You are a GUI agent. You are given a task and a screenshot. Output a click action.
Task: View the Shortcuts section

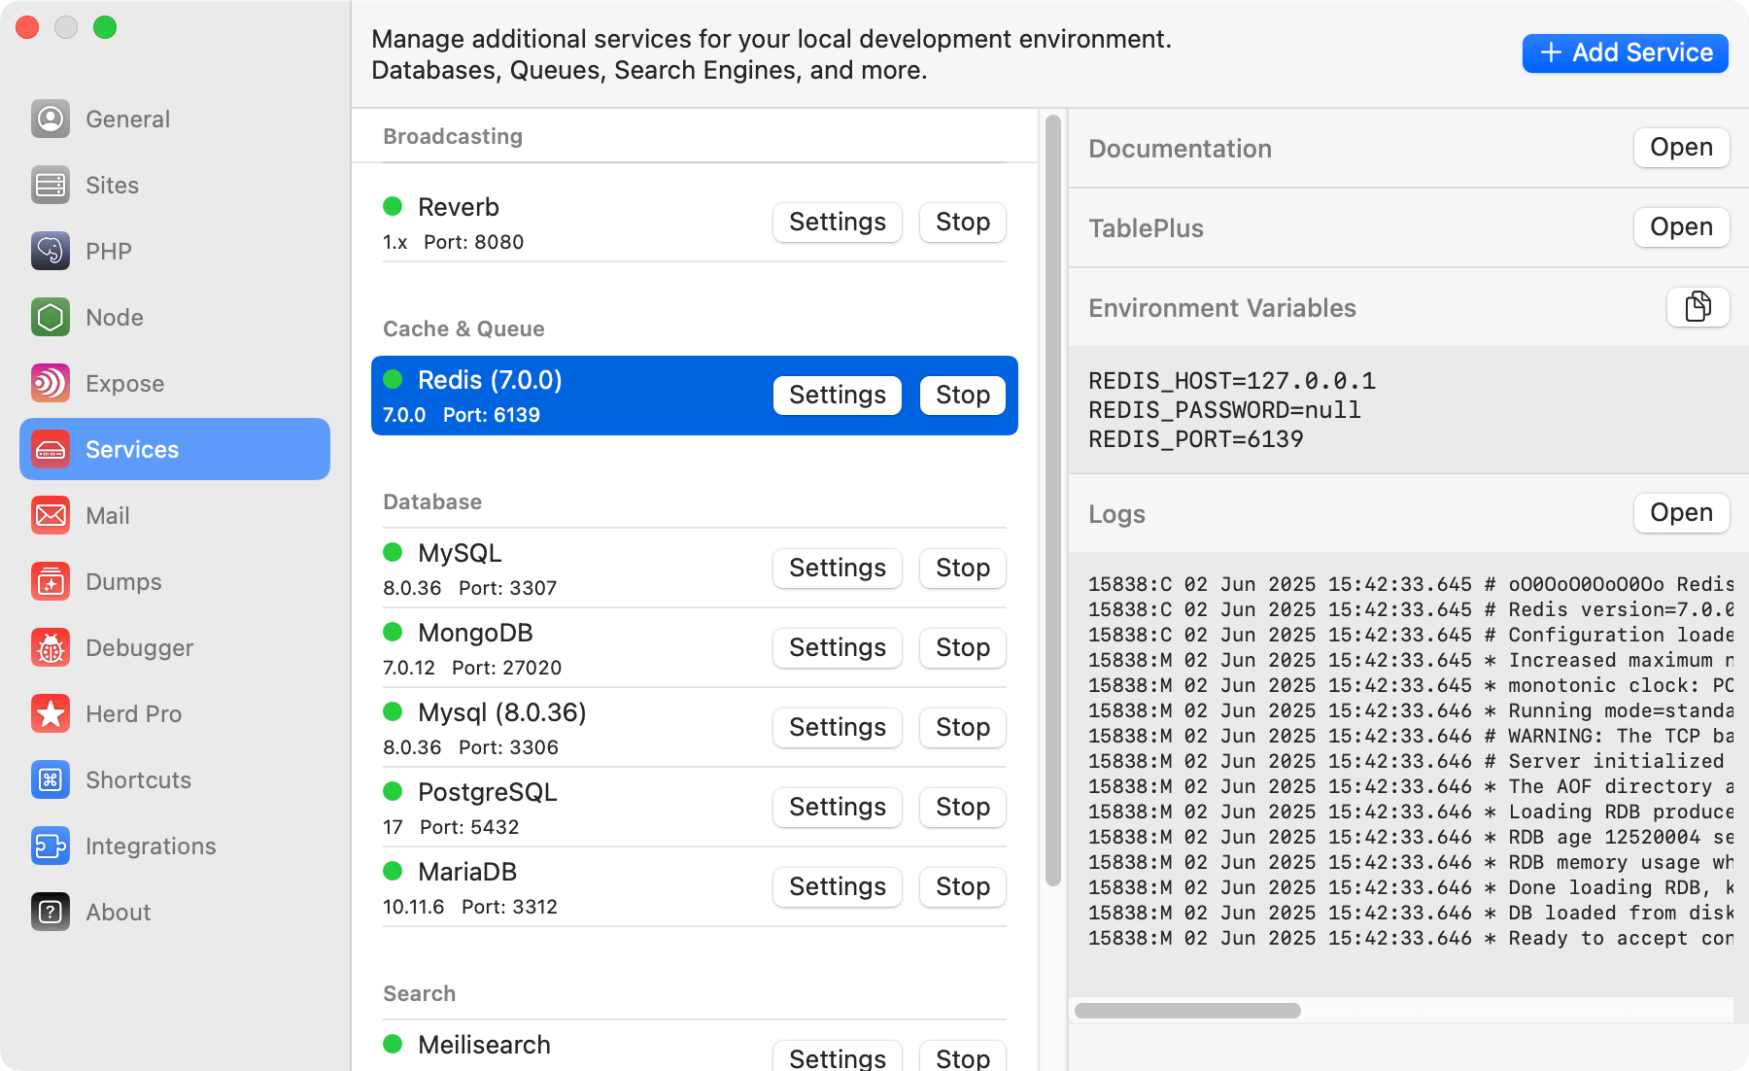(x=138, y=779)
